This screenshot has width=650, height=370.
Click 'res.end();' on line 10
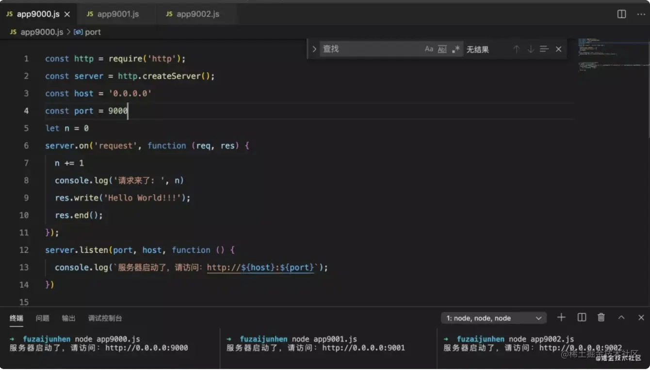point(79,216)
